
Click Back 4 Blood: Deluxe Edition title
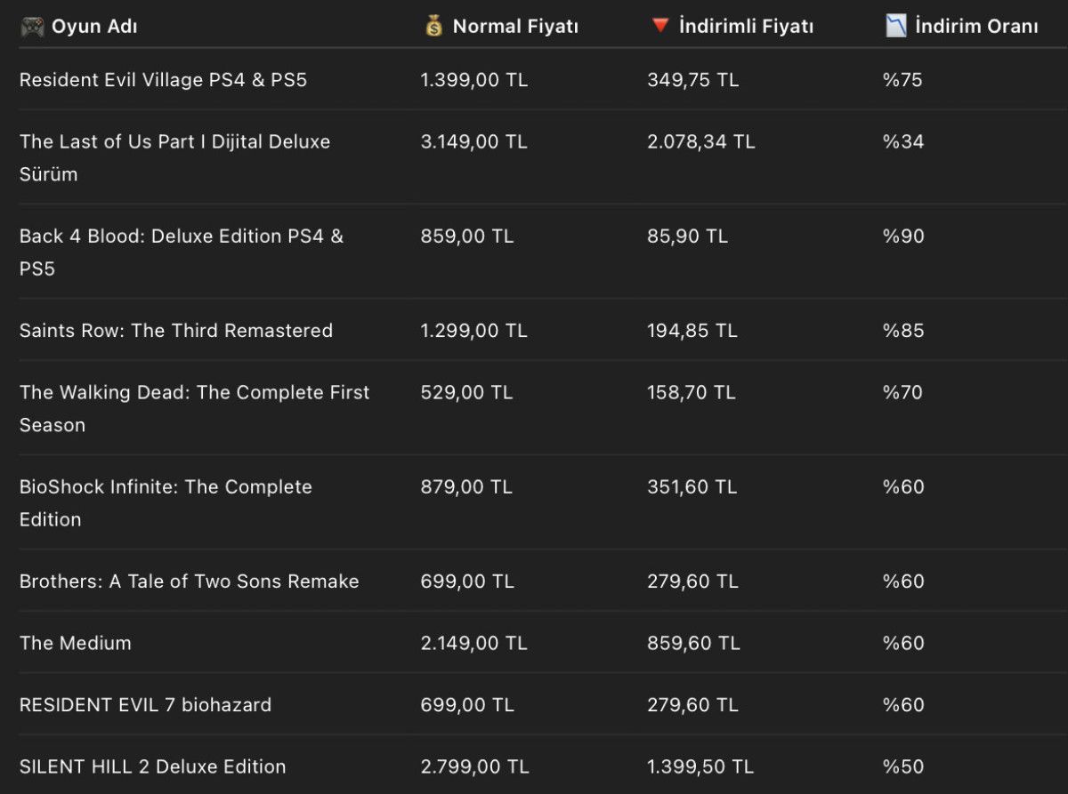coord(181,237)
